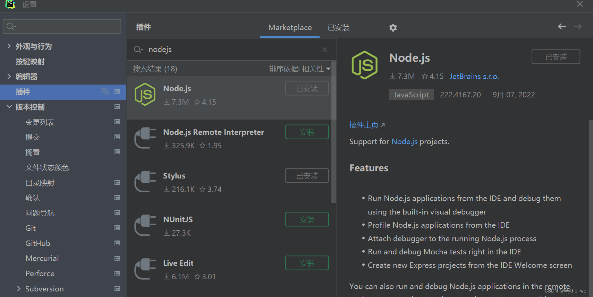The height and width of the screenshot is (297, 593).
Task: Click project-level icon beside Subversion
Action: click(117, 288)
